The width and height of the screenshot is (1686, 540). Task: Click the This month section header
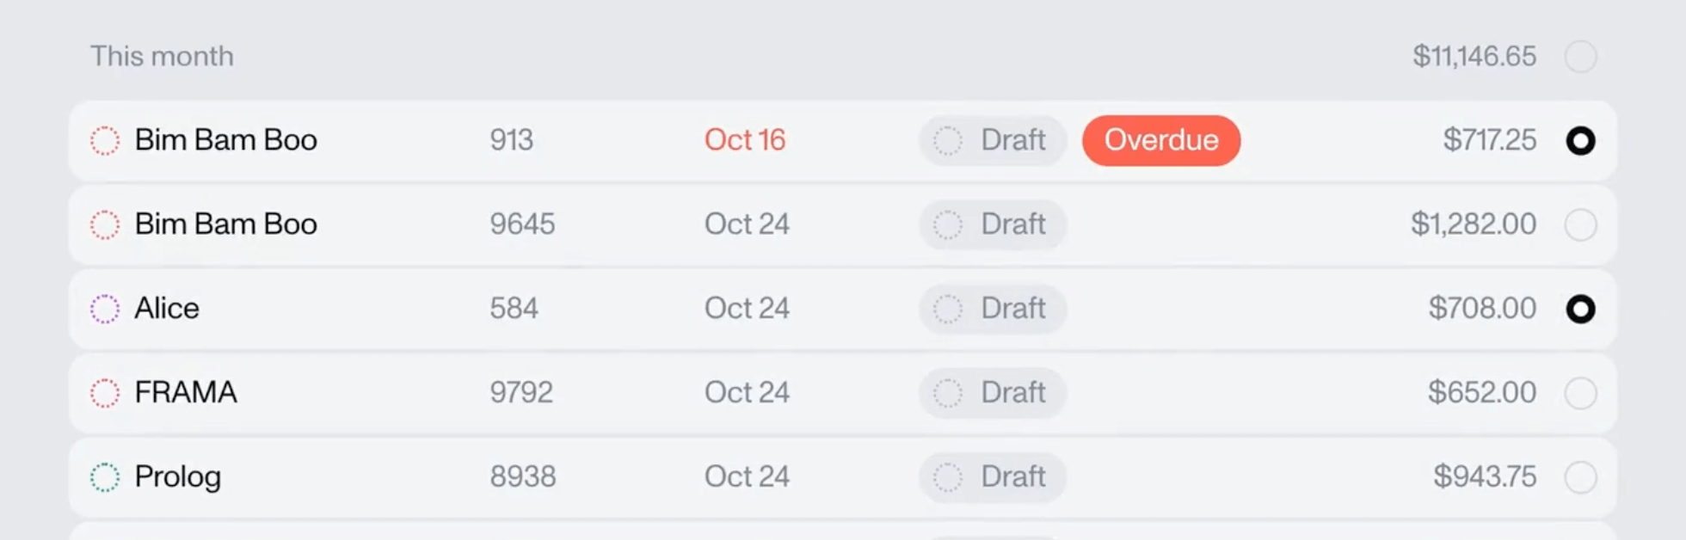coord(162,57)
